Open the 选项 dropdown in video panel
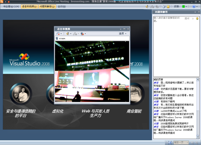 pyautogui.click(x=123, y=33)
